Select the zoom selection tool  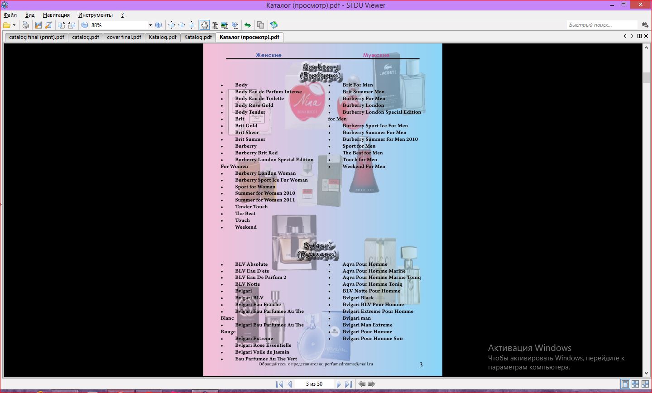pyautogui.click(x=235, y=25)
